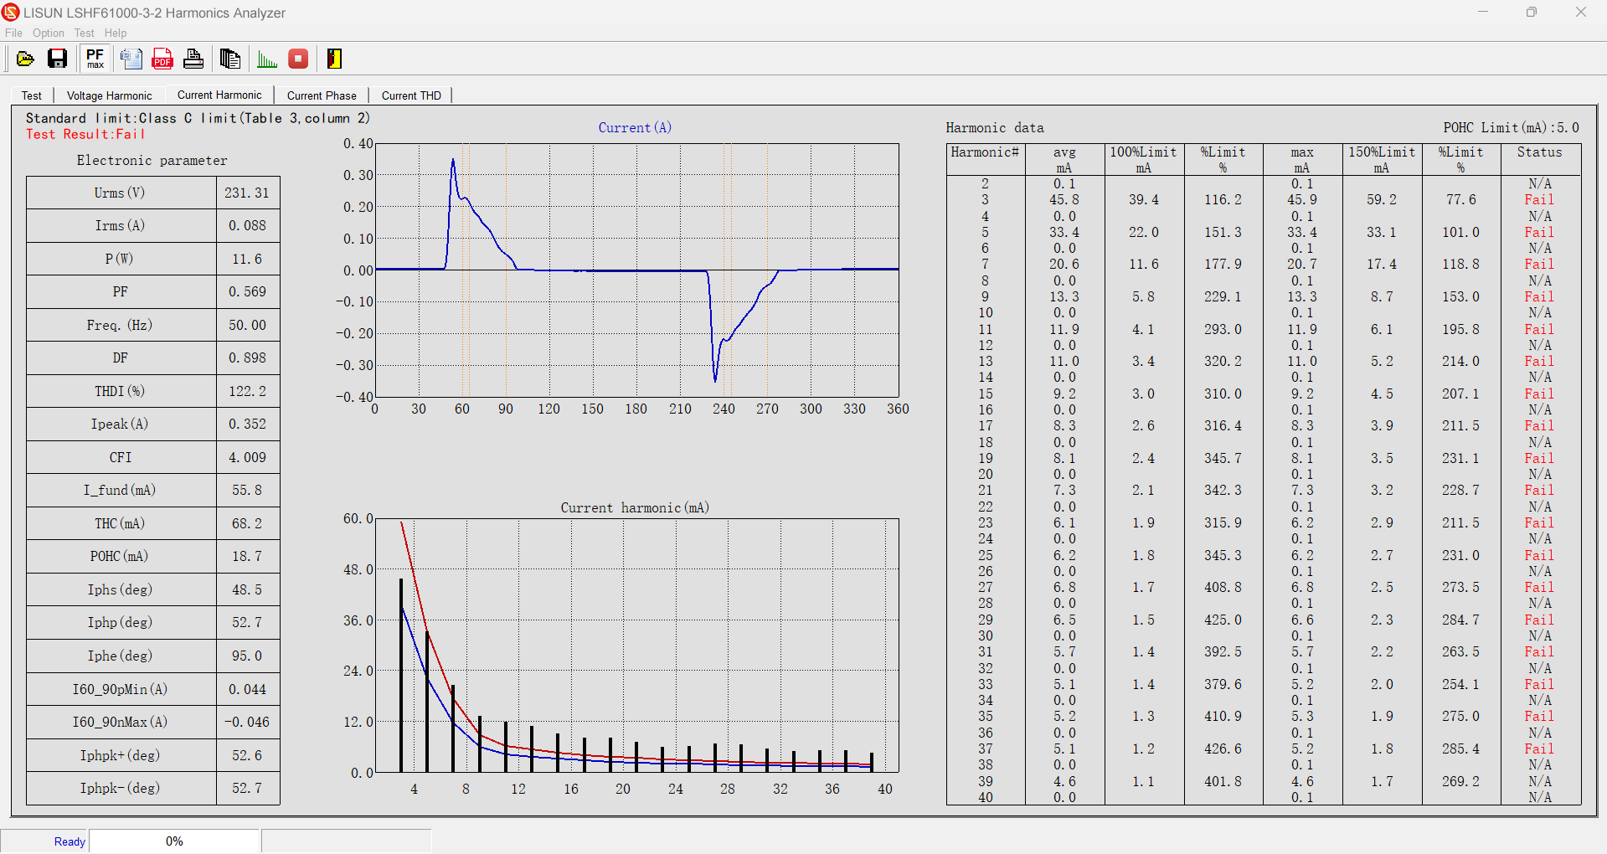Image resolution: width=1607 pixels, height=854 pixels.
Task: Stop the running test
Action: 298,59
